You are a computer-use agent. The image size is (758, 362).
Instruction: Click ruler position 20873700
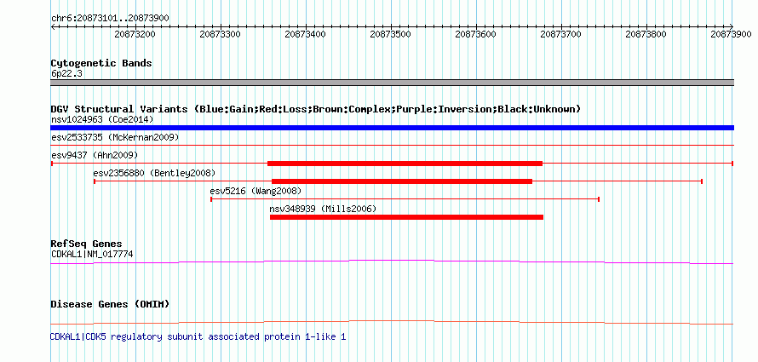pyautogui.click(x=561, y=34)
